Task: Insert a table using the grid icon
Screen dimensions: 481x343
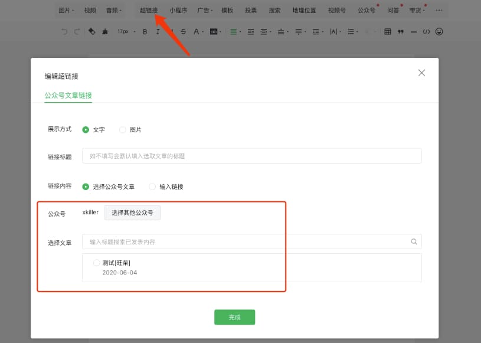Action: (387, 31)
